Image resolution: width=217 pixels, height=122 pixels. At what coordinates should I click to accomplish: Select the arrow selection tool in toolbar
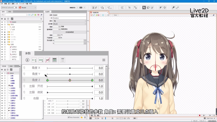[144, 7]
